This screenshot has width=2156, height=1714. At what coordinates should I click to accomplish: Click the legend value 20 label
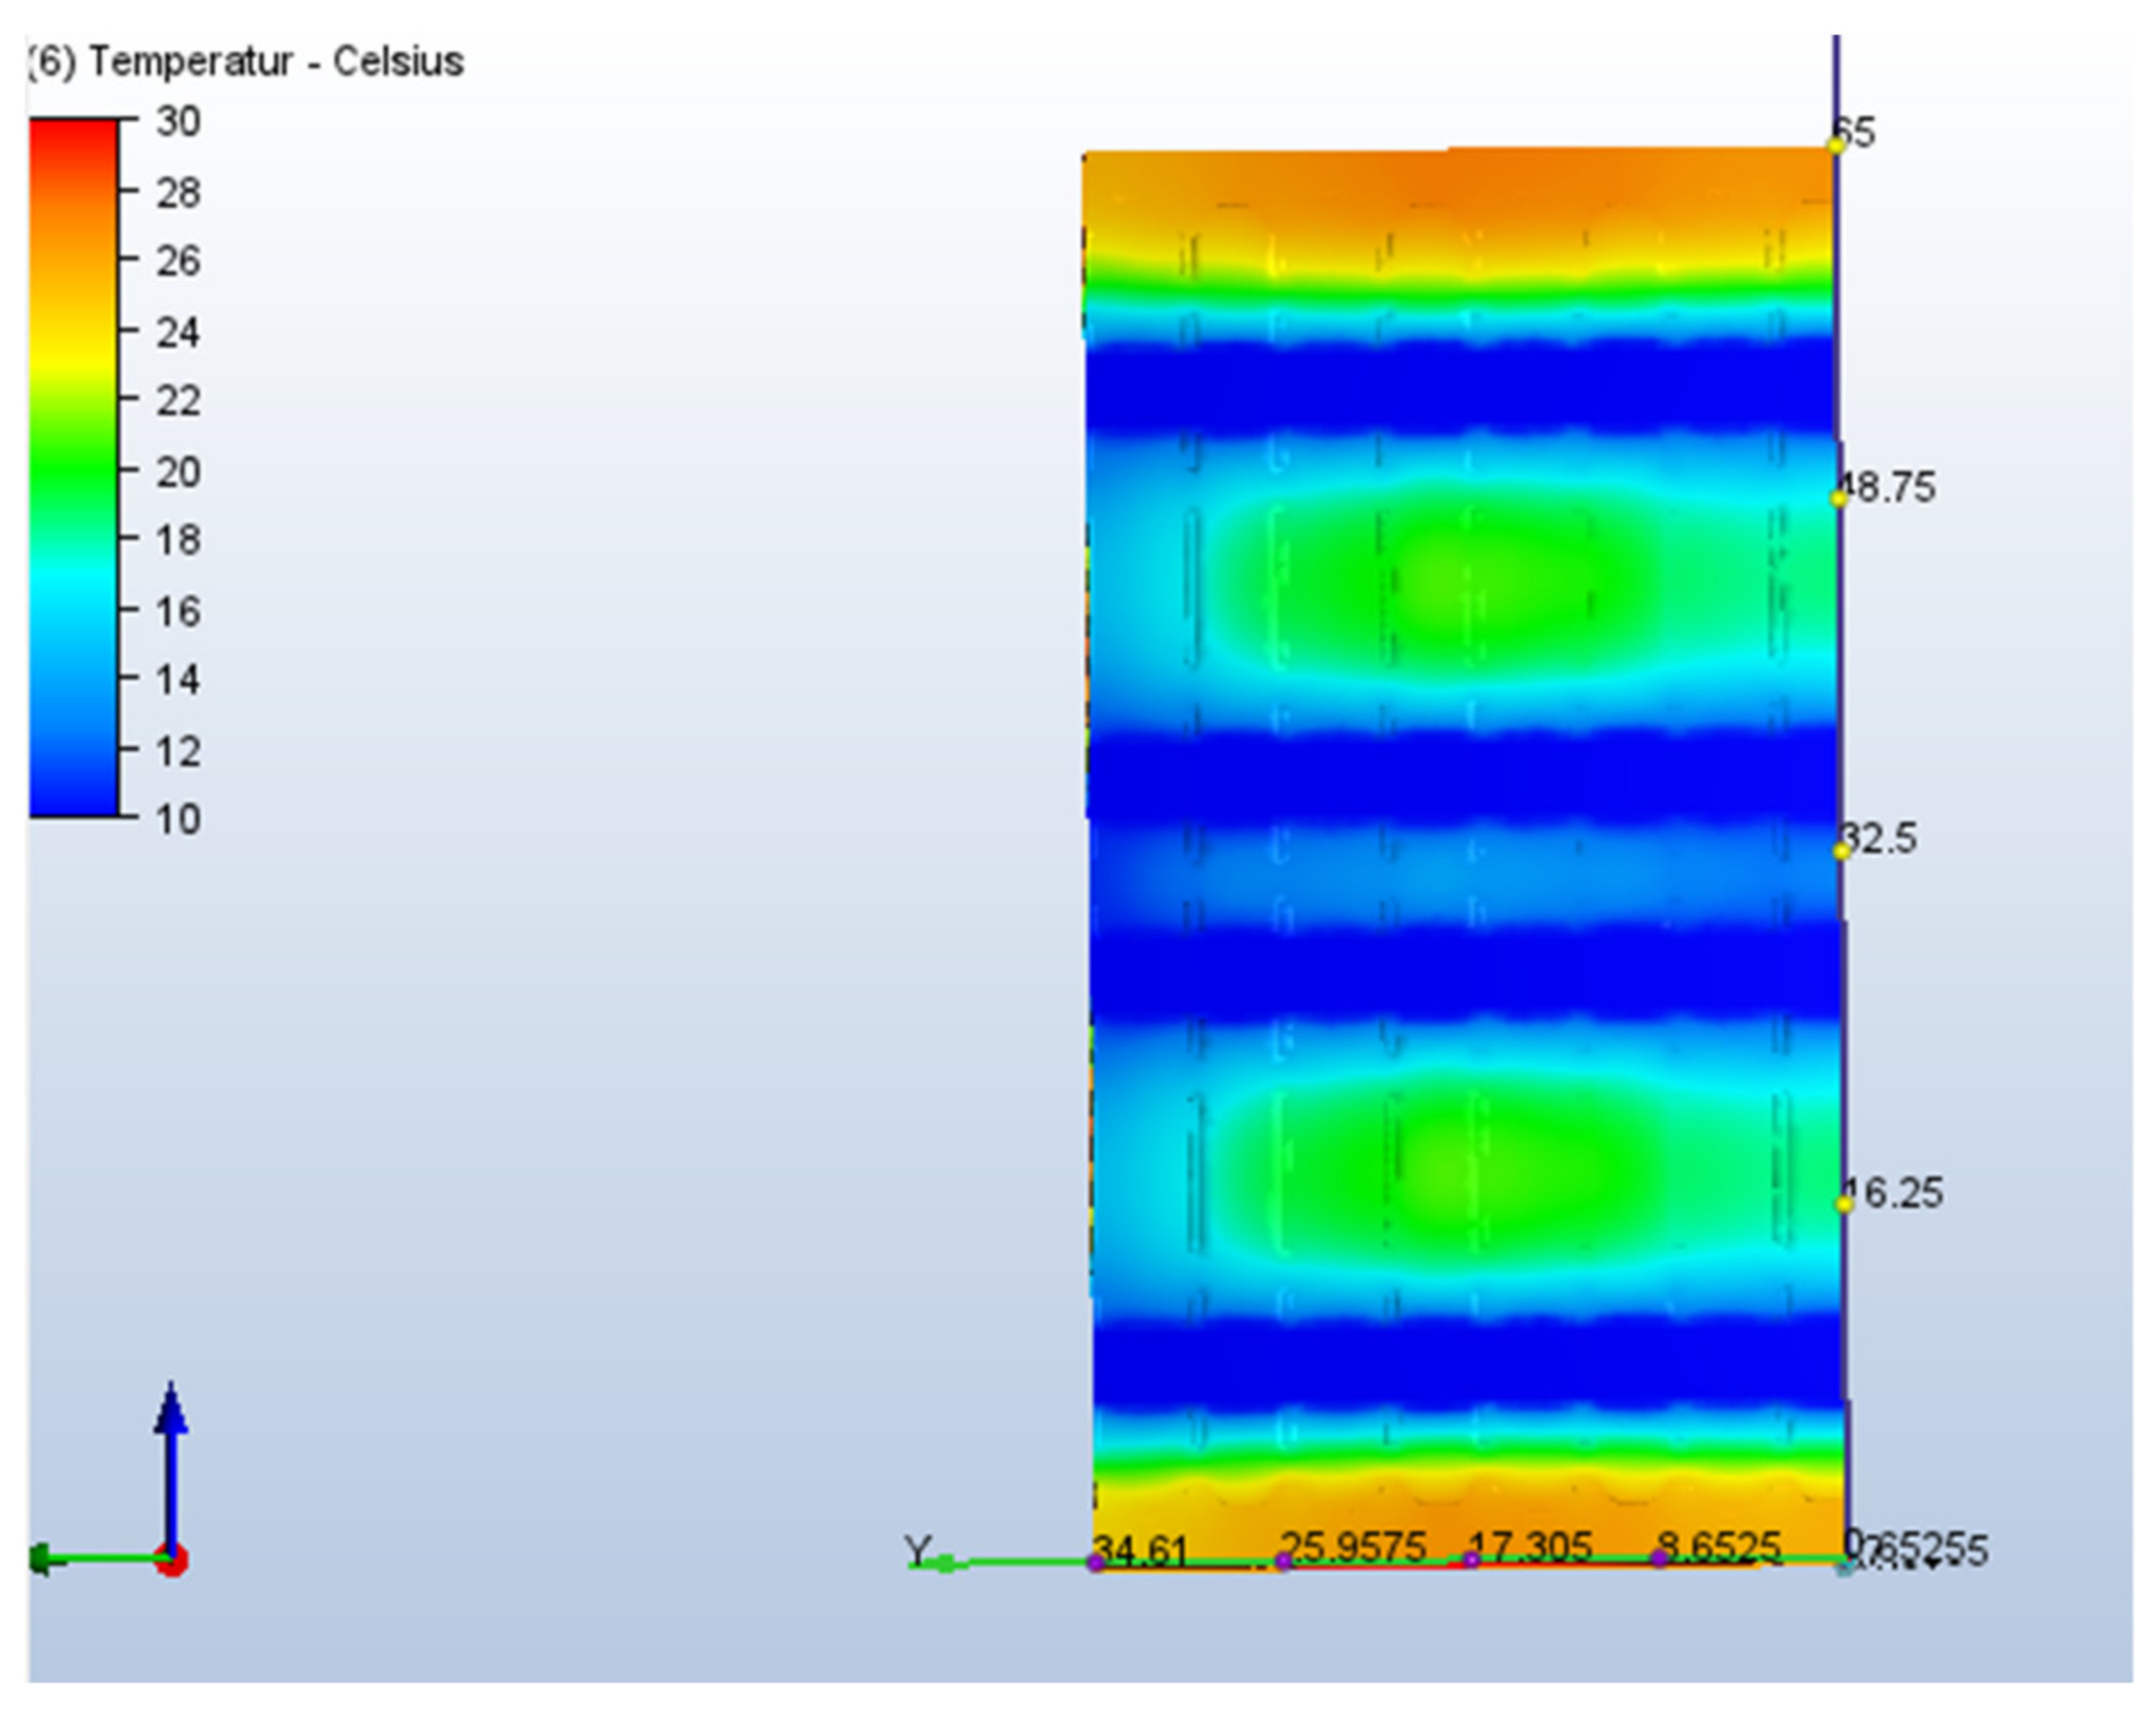pyautogui.click(x=178, y=471)
